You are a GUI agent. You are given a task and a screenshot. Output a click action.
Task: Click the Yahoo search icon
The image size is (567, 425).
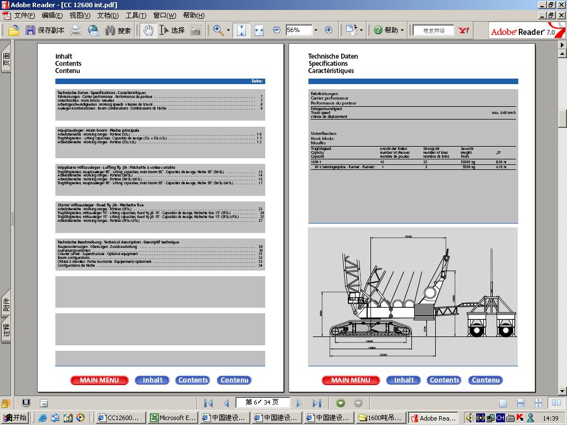tap(463, 30)
